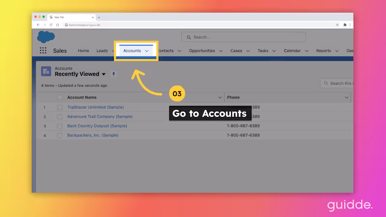Check the Backpackers, Inc. row checkbox

pos(59,136)
